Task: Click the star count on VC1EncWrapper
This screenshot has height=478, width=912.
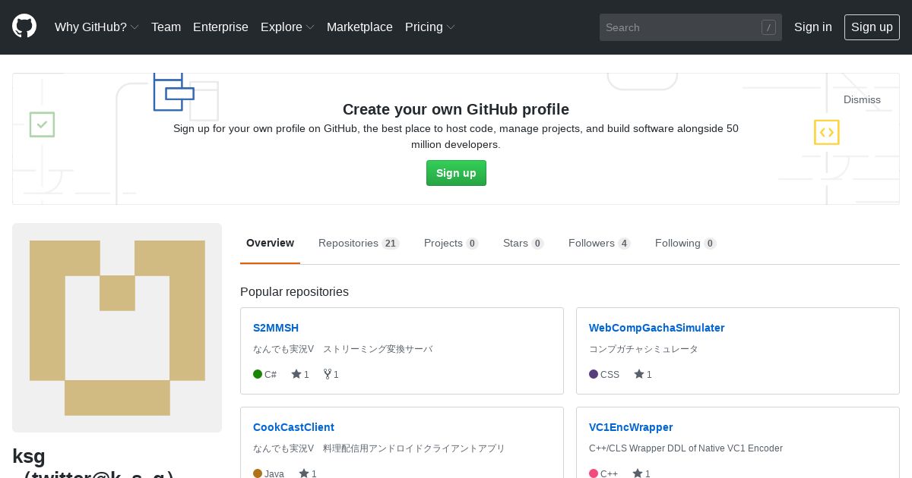Action: click(641, 473)
